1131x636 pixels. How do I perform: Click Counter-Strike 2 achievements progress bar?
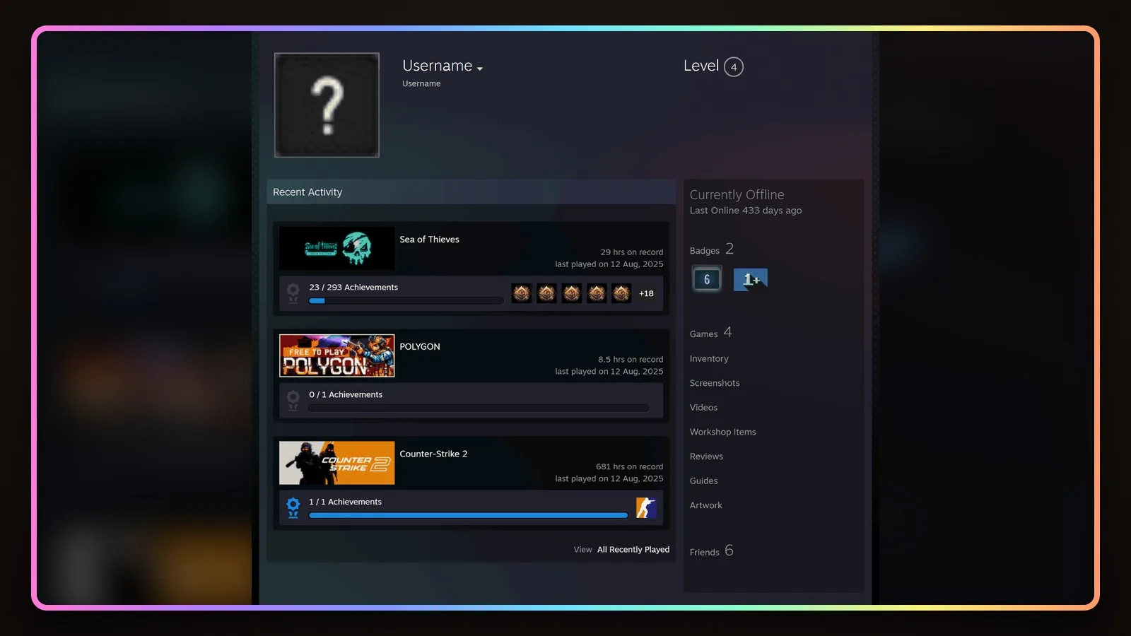pos(468,516)
